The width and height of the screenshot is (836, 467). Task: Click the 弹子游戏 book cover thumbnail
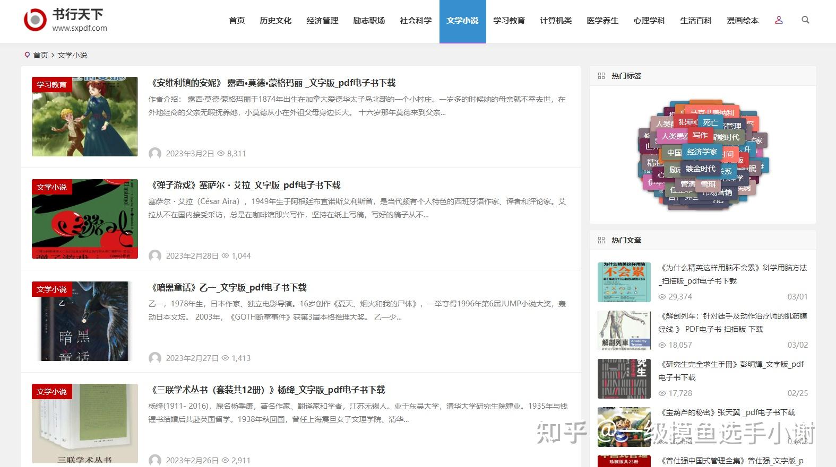click(85, 219)
